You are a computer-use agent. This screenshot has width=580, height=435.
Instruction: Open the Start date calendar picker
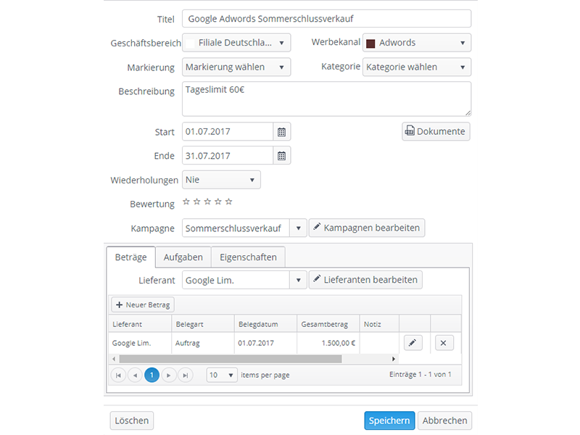point(282,132)
